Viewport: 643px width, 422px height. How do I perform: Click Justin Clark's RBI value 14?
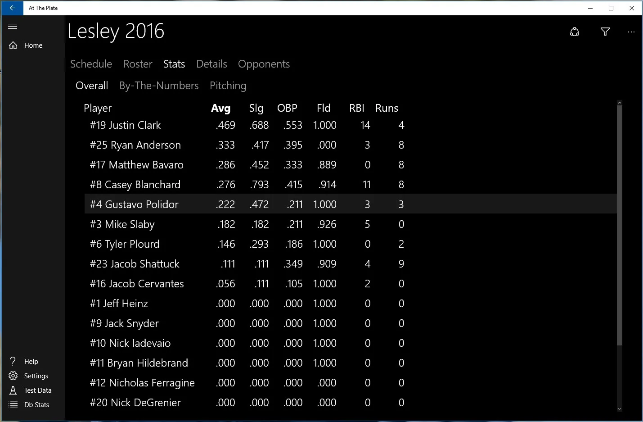[365, 125]
